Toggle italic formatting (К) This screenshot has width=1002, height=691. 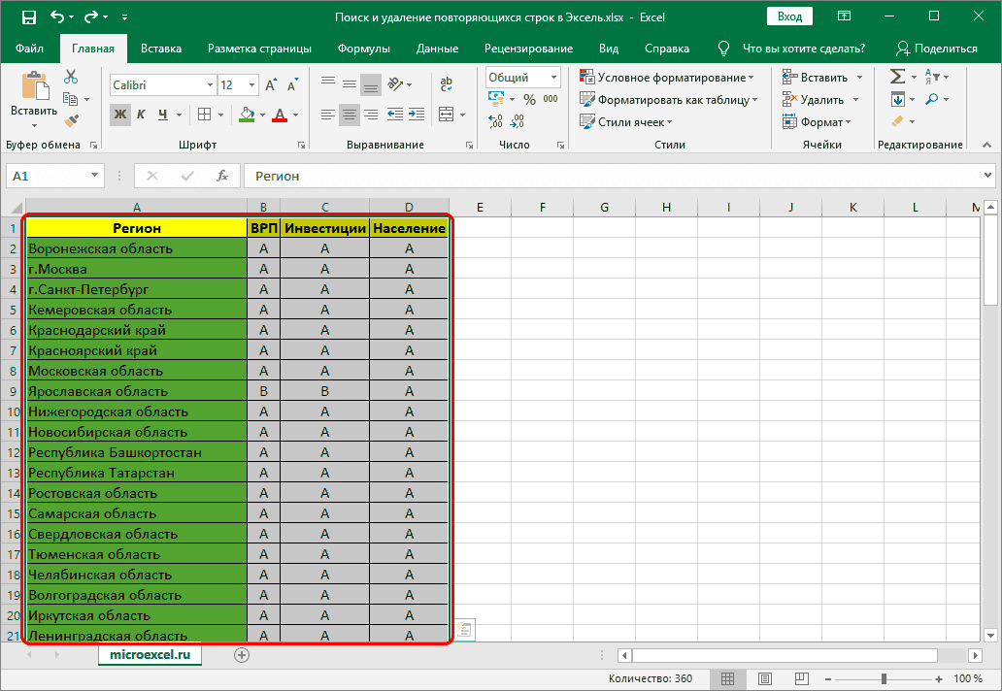pos(140,115)
